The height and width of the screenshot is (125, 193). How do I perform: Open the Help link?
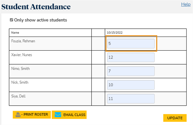click(186, 5)
